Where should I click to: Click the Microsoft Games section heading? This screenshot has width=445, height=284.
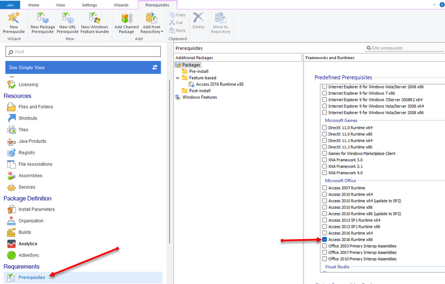341,120
